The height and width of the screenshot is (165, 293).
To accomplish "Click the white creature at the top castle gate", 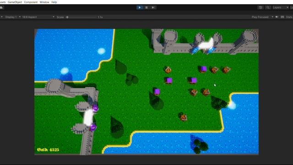I will pos(206,44).
